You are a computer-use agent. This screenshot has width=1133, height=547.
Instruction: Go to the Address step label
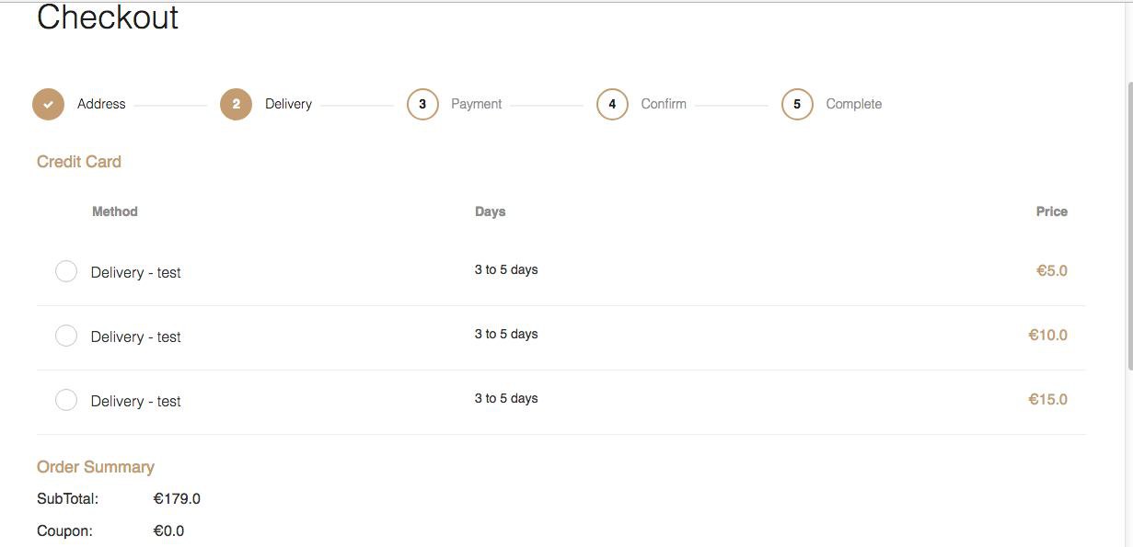(x=101, y=104)
